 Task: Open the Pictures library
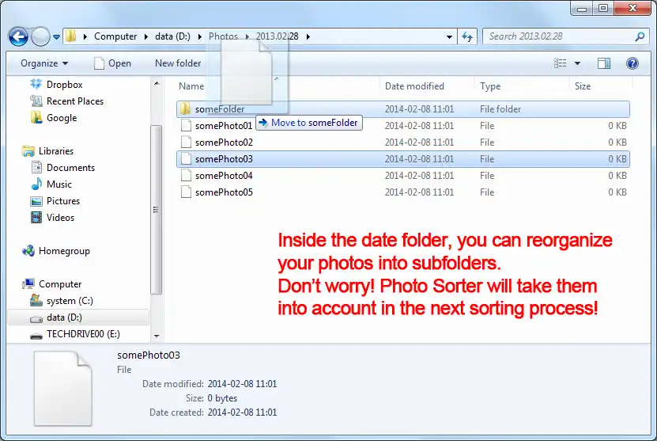[63, 201]
